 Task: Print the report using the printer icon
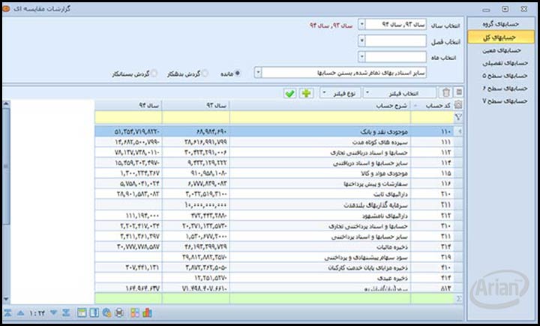119,313
